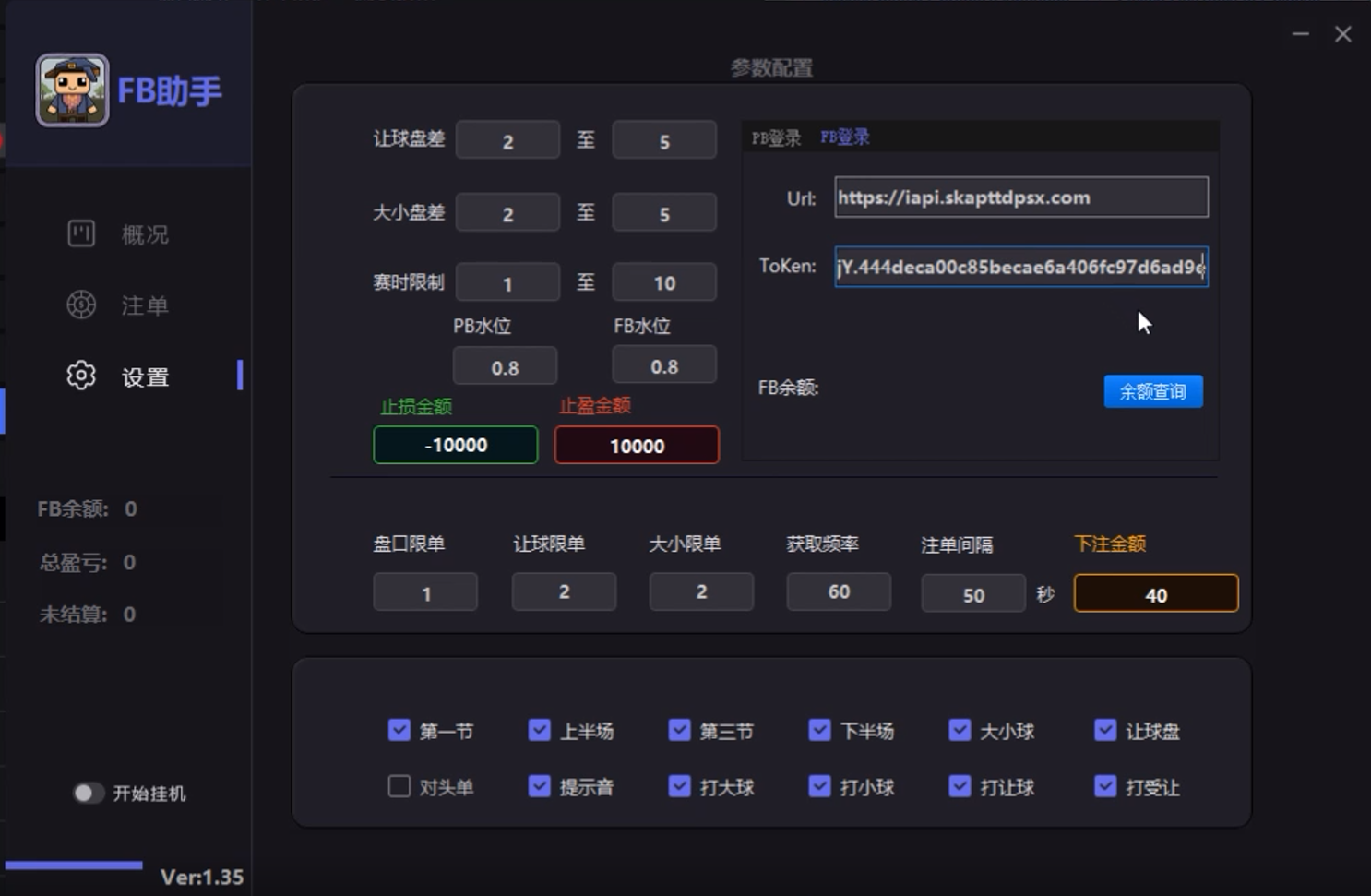Select the 注单 bet slip sidebar icon
Image resolution: width=1371 pixels, height=896 pixels.
(x=81, y=305)
